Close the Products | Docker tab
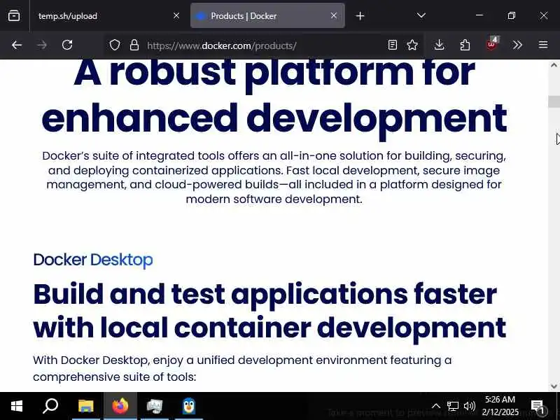 click(x=334, y=15)
